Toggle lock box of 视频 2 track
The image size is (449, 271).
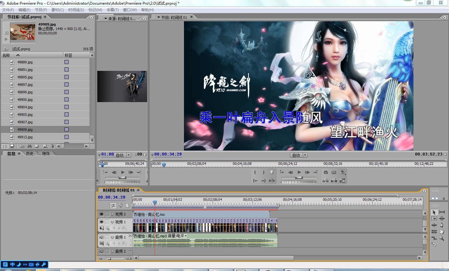(107, 214)
